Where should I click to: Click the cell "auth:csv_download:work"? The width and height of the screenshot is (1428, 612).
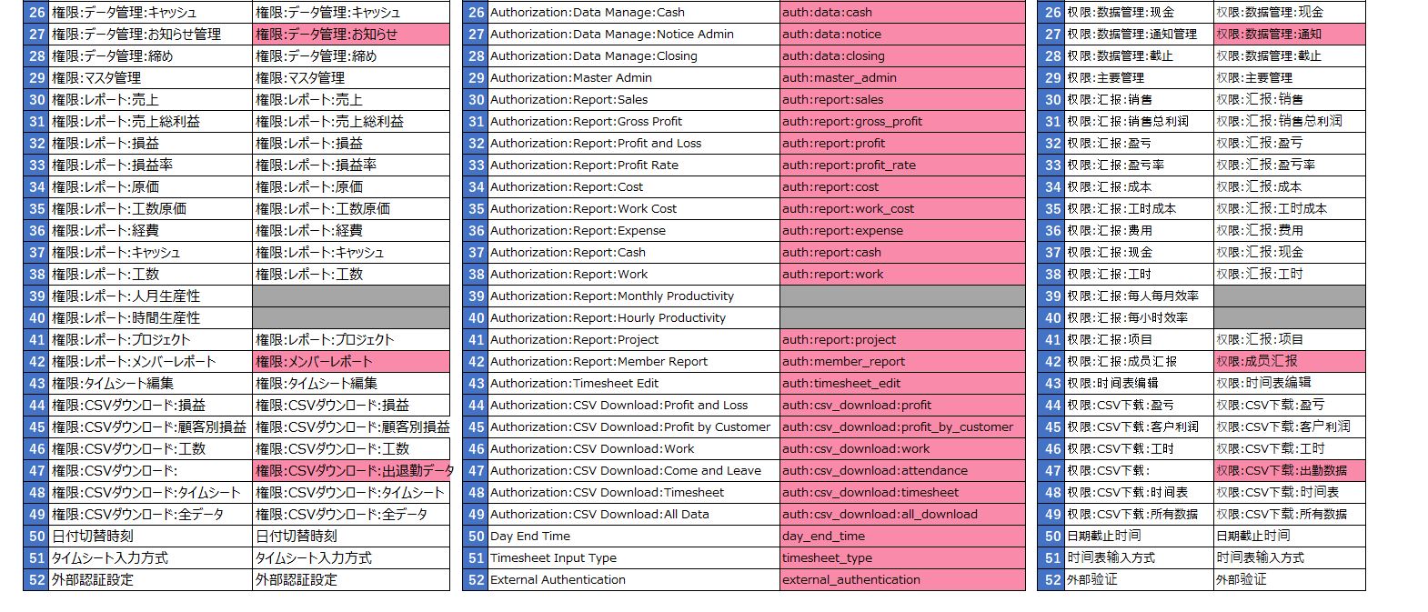coord(902,449)
